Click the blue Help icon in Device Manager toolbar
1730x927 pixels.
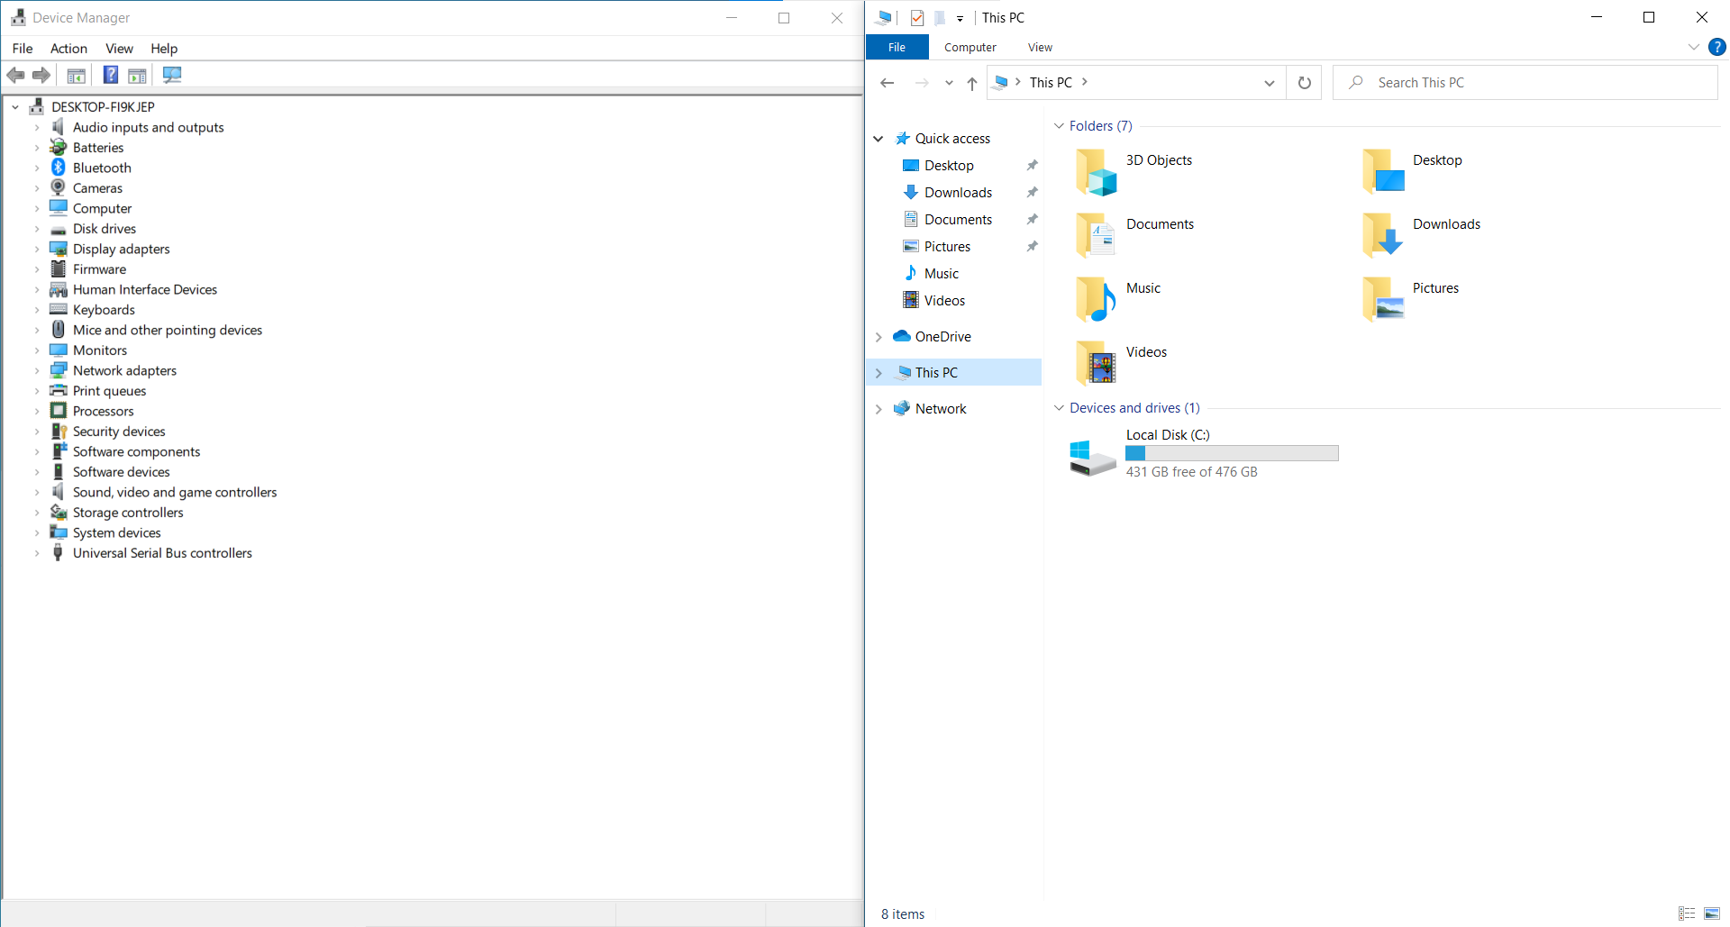tap(110, 75)
